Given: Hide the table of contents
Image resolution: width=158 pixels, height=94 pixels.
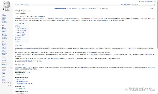Looking at the screenshot, I should click(23, 23).
